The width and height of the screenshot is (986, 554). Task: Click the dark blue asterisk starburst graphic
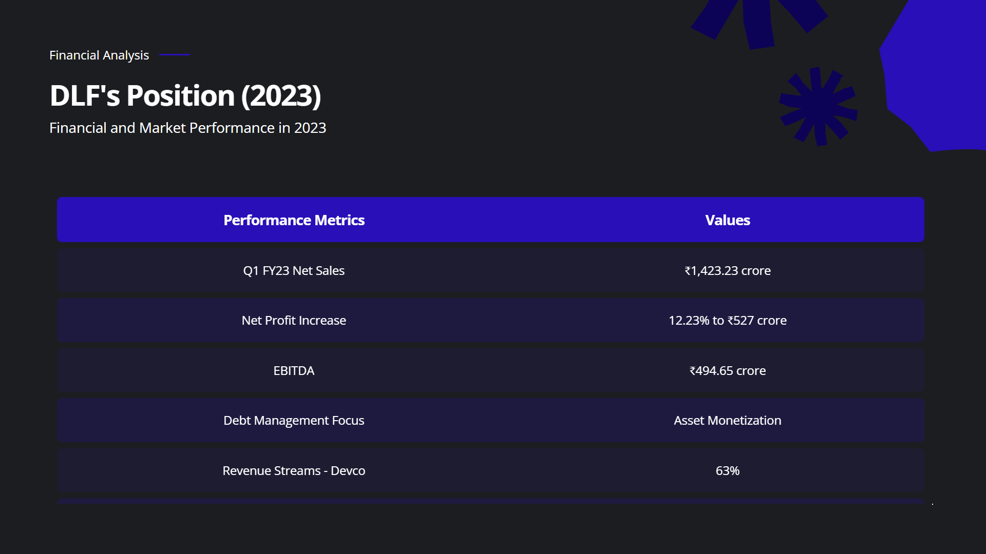[x=818, y=106]
